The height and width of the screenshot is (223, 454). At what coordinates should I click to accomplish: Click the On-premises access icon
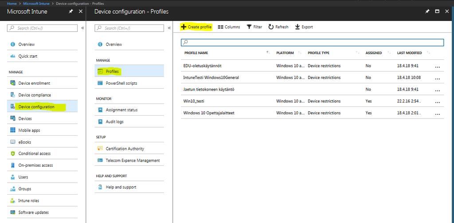pos(13,165)
